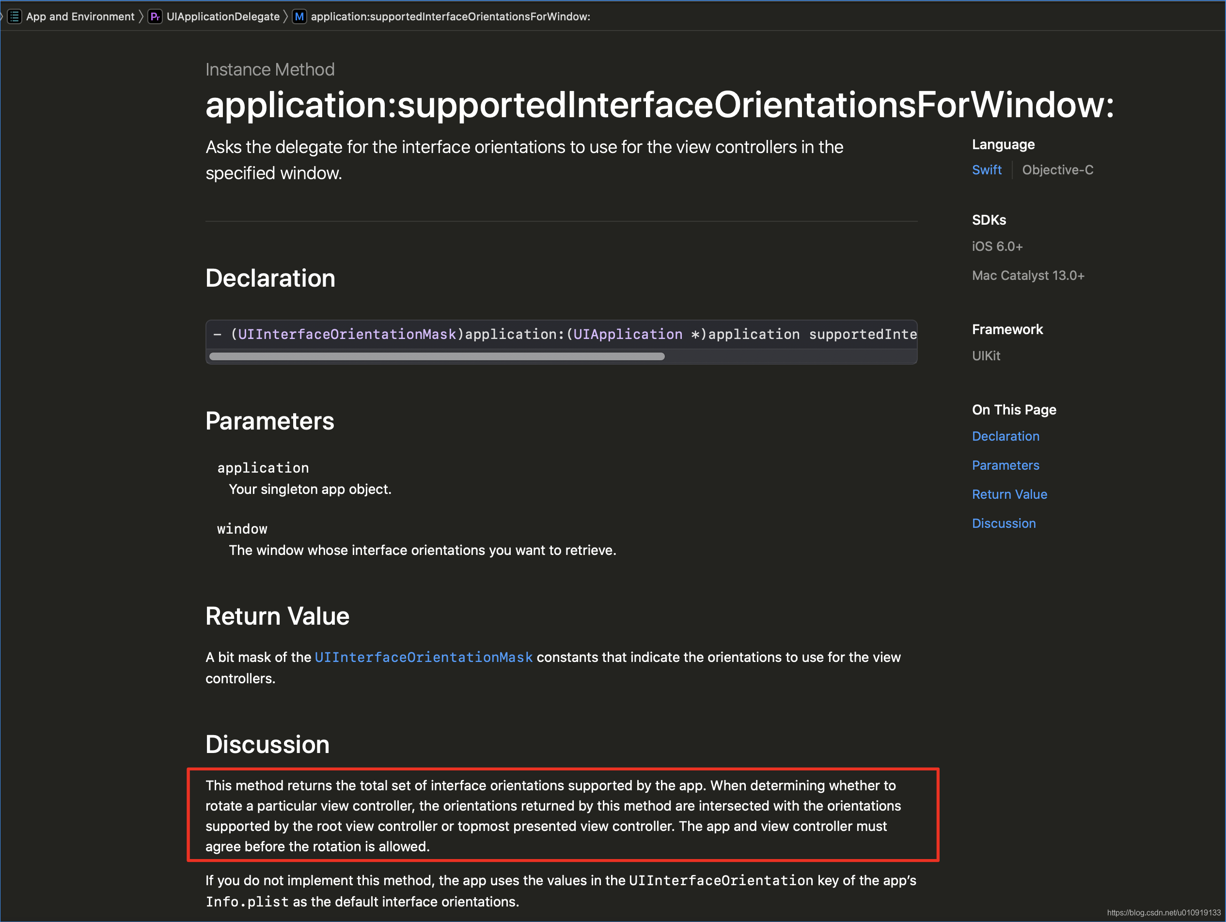Click the application:supportedInterfaceOrientationsForWindow: breadcrumb

coord(450,16)
